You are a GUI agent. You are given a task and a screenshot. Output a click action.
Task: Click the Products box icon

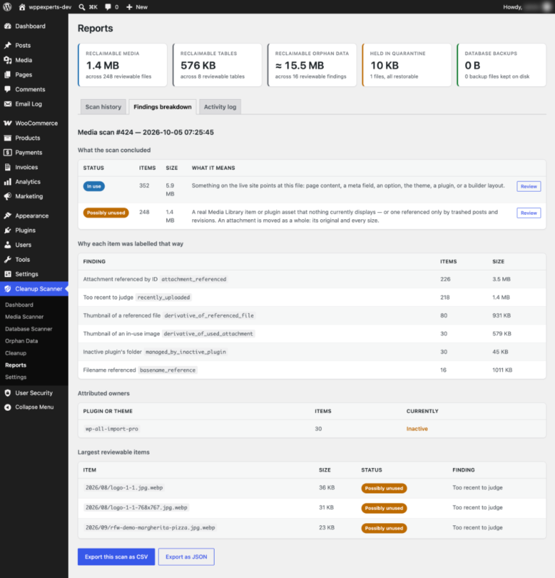pos(8,138)
